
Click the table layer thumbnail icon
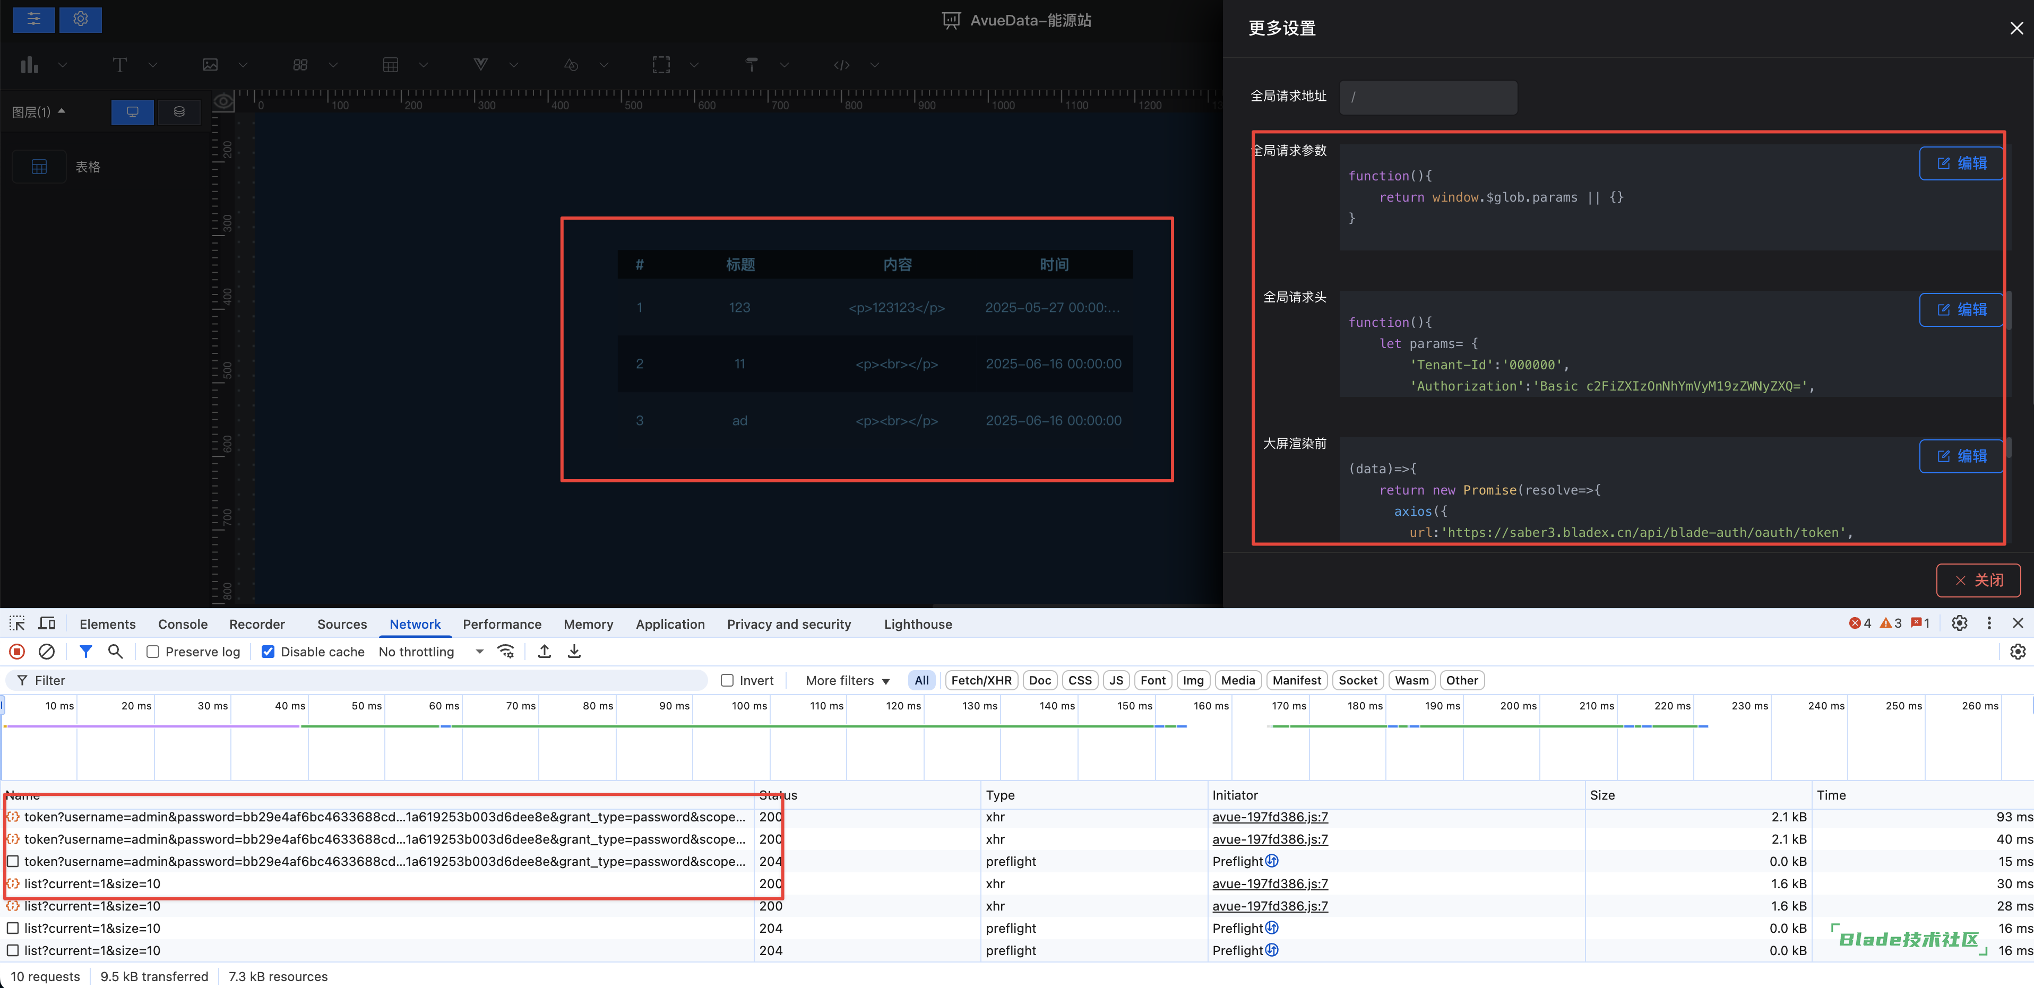point(39,167)
